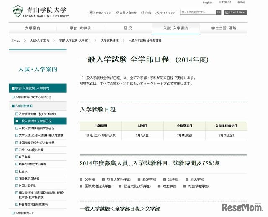Click the site search input field
The image size is (268, 217).
coord(198,13)
